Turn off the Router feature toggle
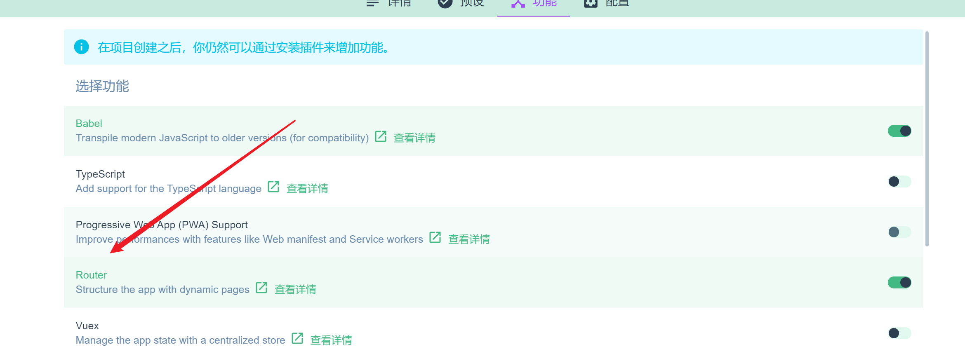Screen dimensions: 965x349 tap(899, 283)
